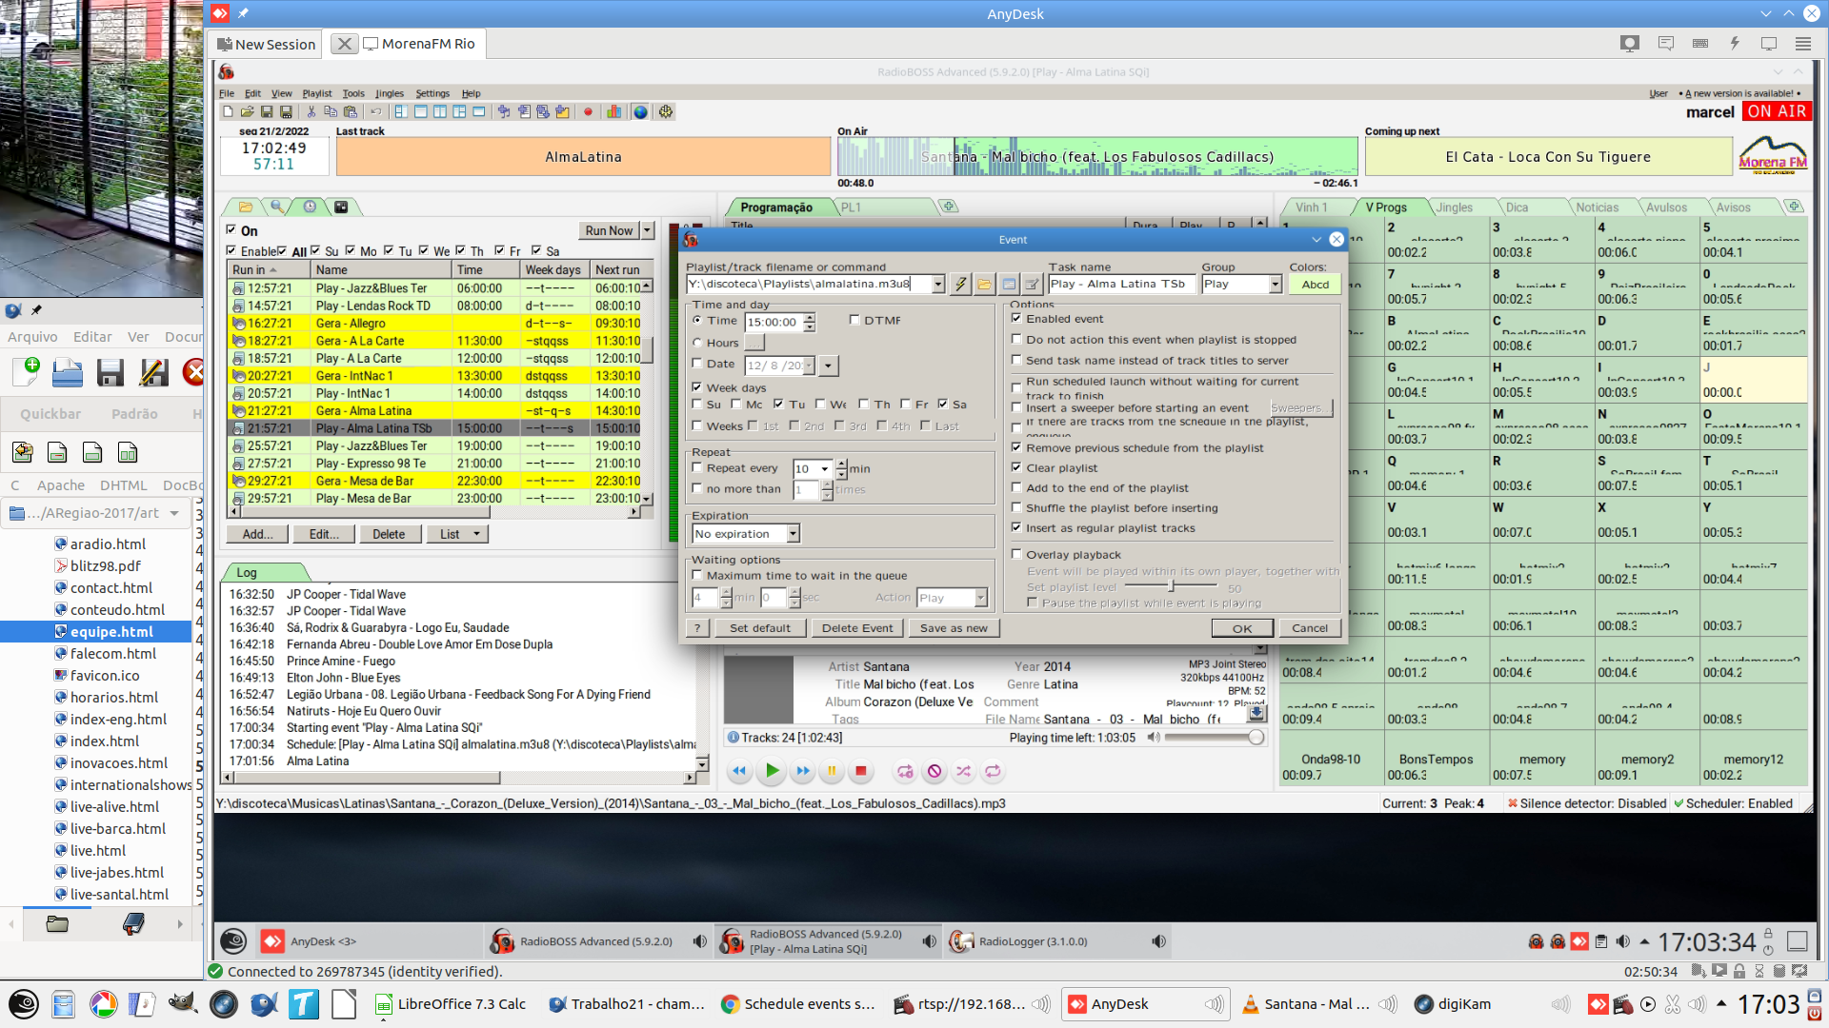Enable the Repeat every checkbox
This screenshot has width=1829, height=1028.
click(697, 467)
